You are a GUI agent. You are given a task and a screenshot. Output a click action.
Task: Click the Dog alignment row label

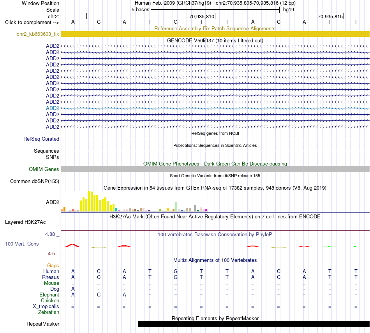click(55, 289)
